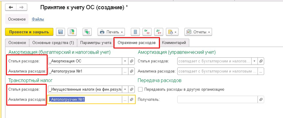Open _Имущественные налоги item card icon
This screenshot has height=118, width=283.
tap(131, 89)
